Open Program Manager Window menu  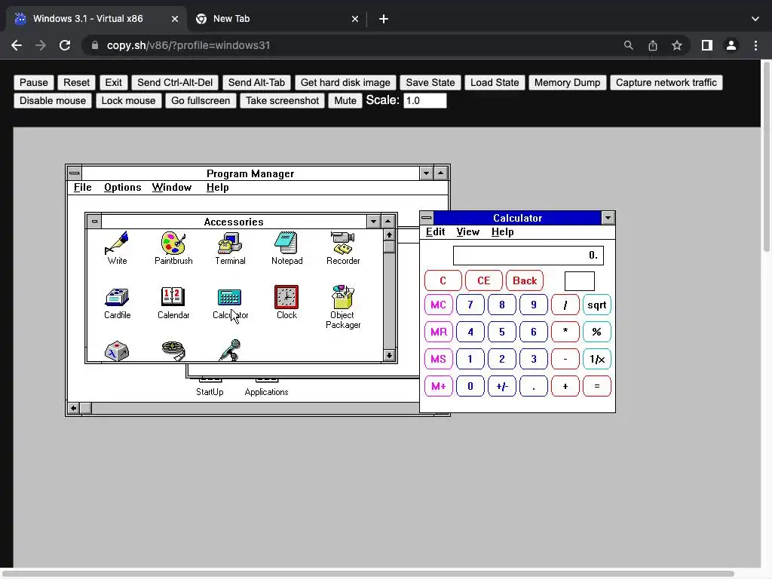coord(172,187)
